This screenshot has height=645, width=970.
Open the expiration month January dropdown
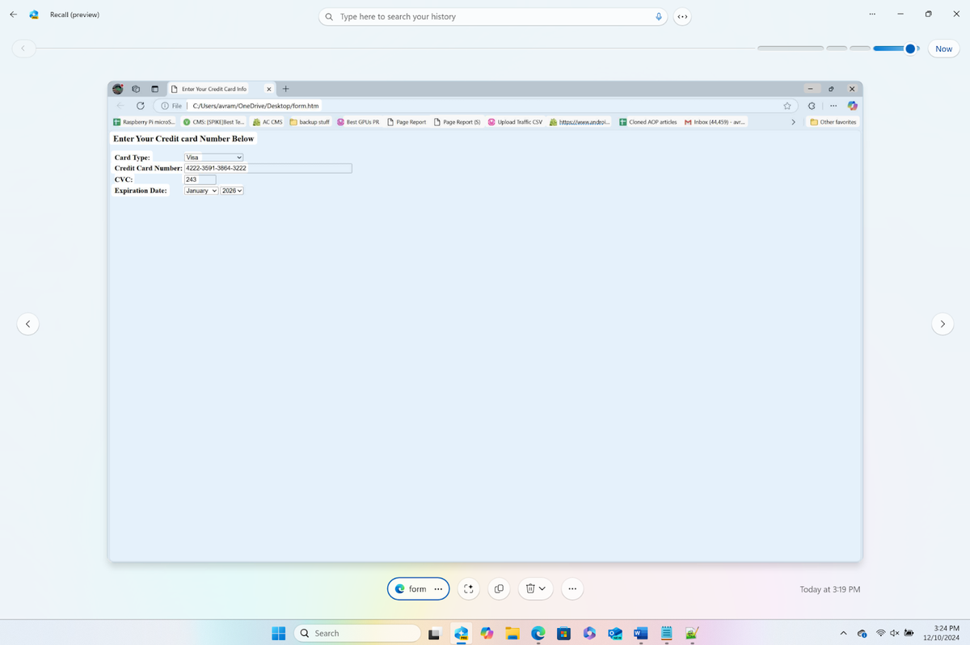pos(201,191)
